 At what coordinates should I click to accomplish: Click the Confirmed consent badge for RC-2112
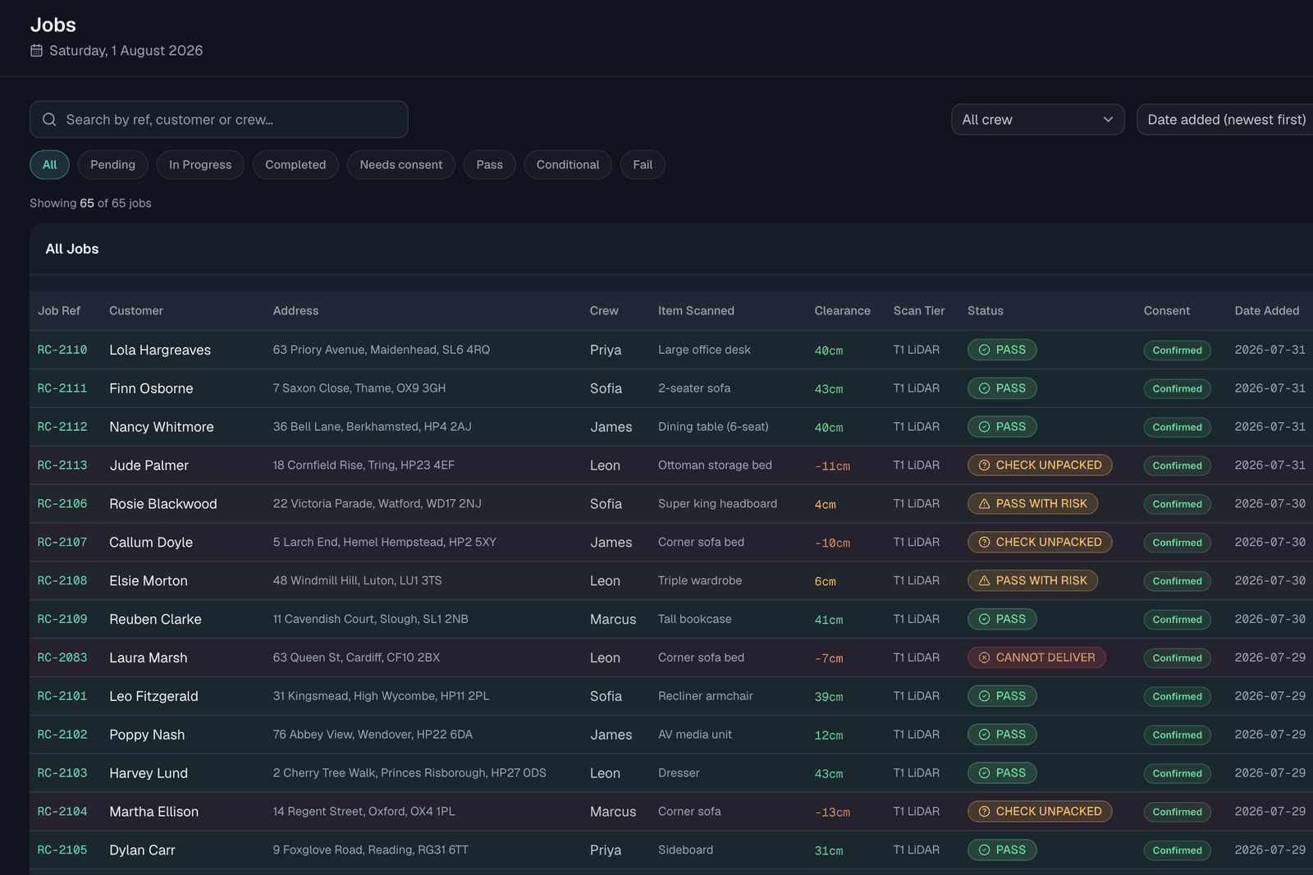pos(1177,427)
